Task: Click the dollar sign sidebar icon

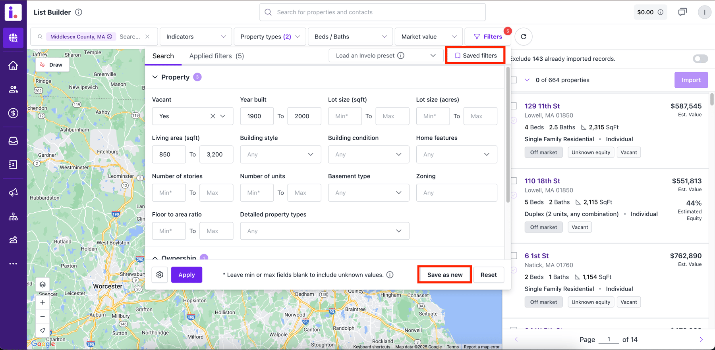Action: pyautogui.click(x=13, y=113)
